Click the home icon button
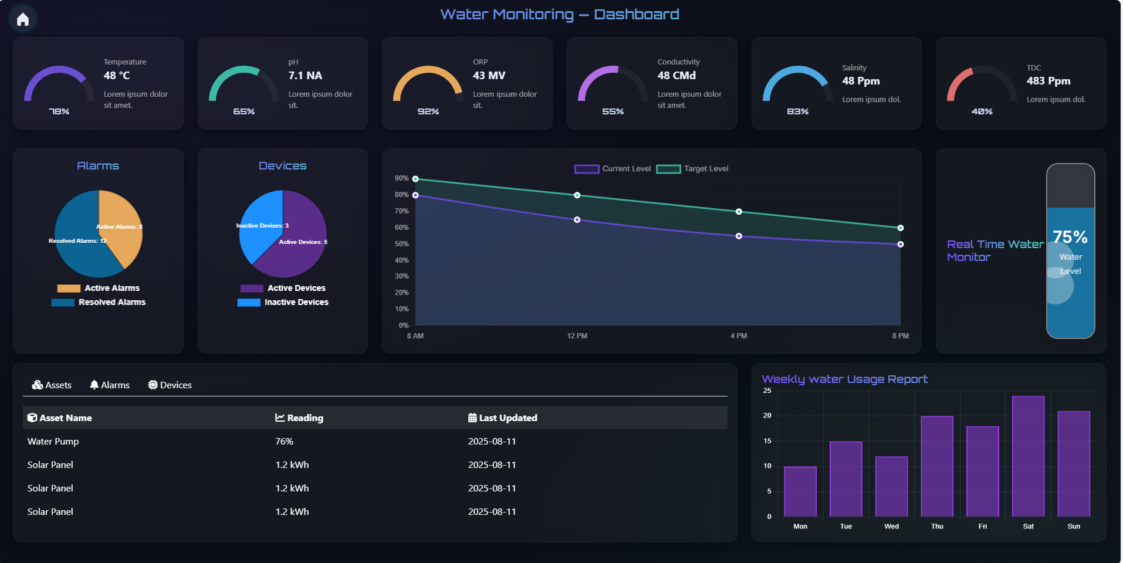This screenshot has height=563, width=1123. coord(23,19)
